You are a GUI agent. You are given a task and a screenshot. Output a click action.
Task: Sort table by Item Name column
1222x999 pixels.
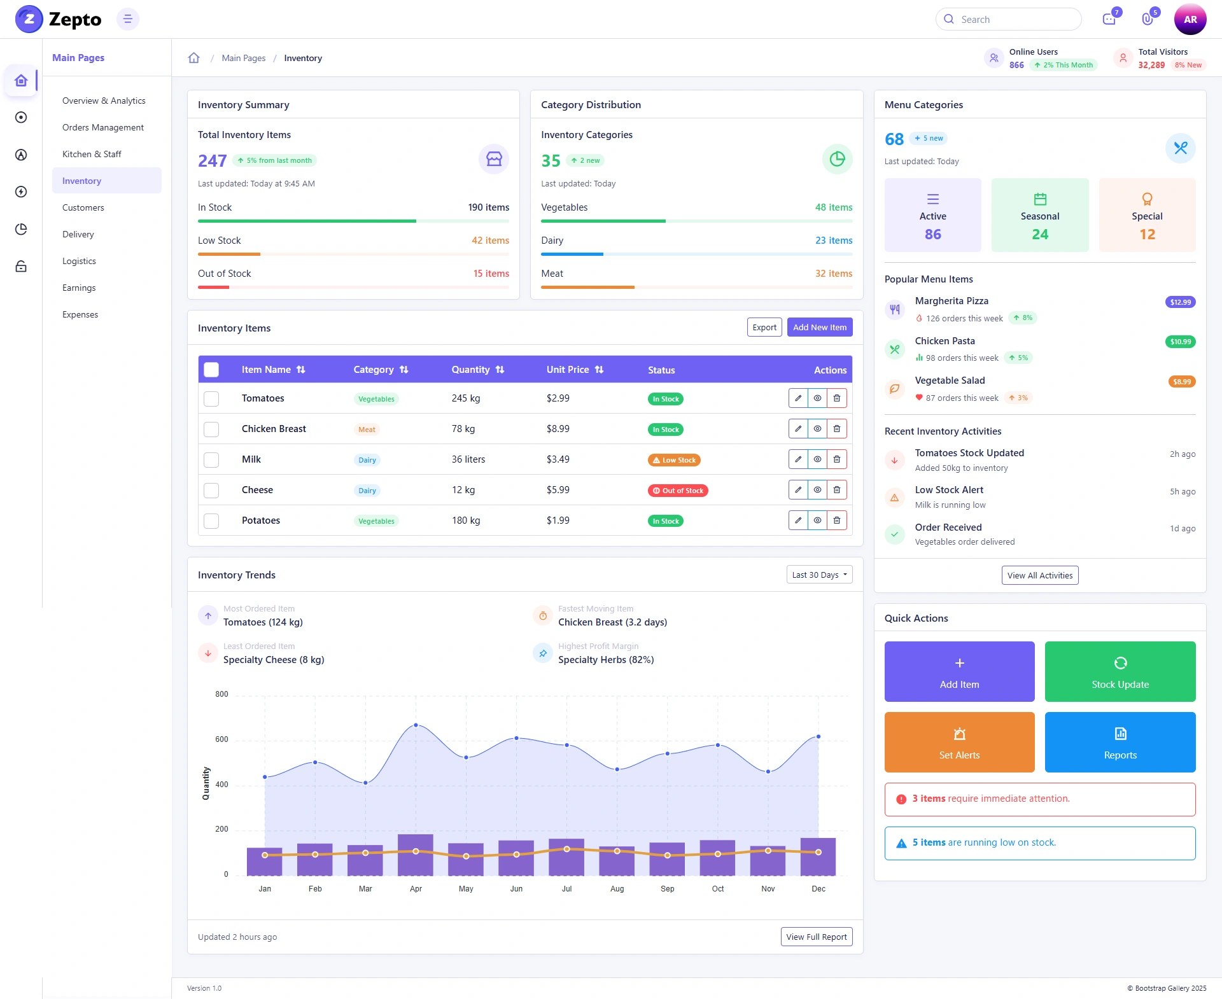click(x=273, y=370)
